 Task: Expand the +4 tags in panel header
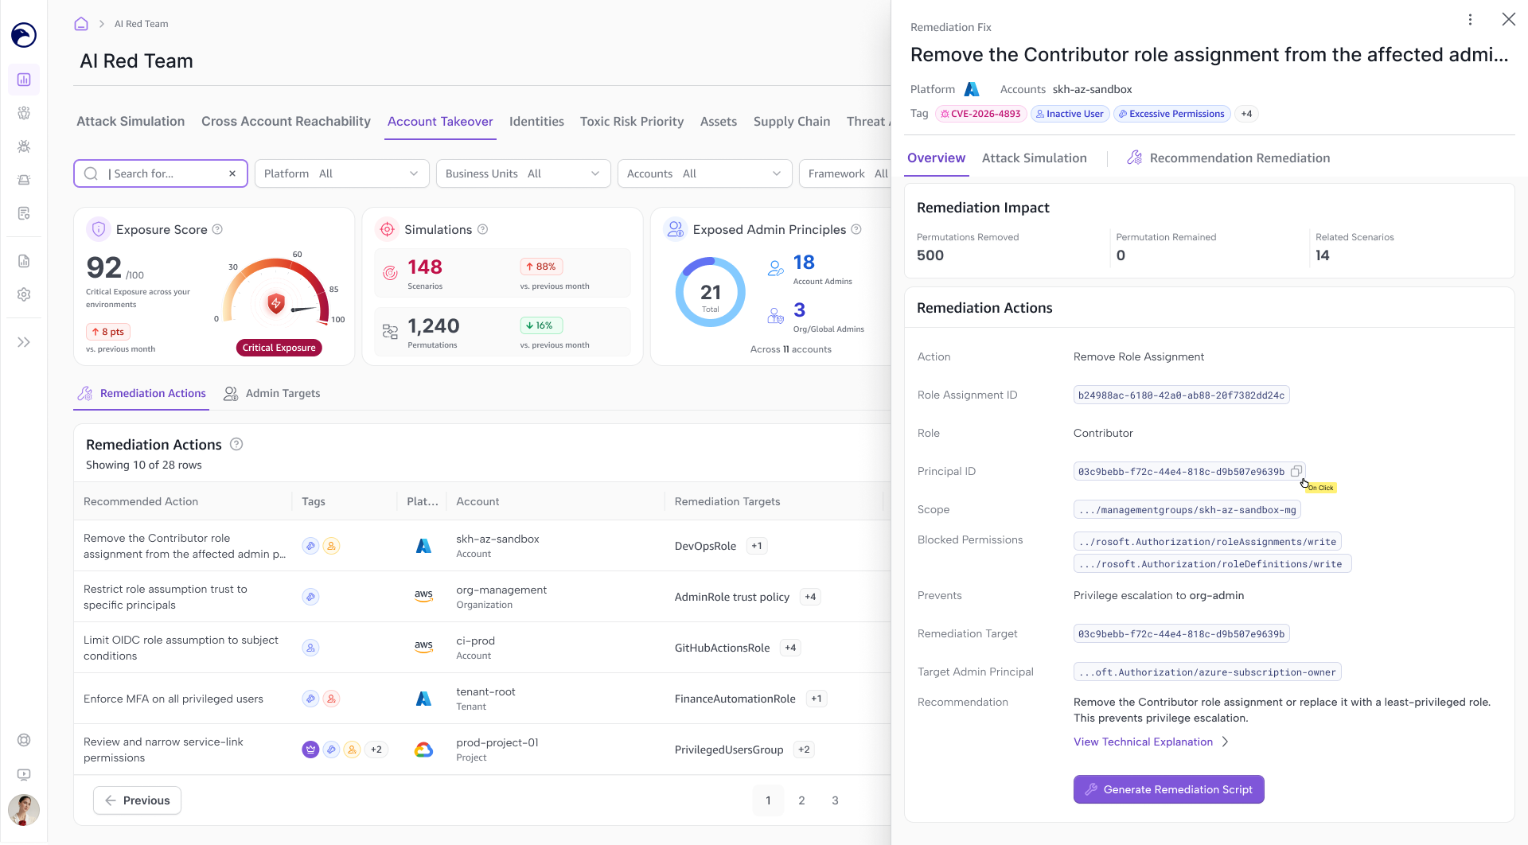[1246, 114]
